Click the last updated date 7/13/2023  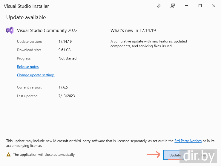[x=67, y=96]
